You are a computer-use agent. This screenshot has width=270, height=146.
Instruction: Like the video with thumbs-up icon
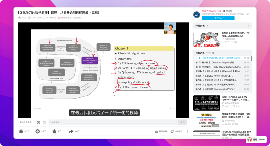pos(21,131)
